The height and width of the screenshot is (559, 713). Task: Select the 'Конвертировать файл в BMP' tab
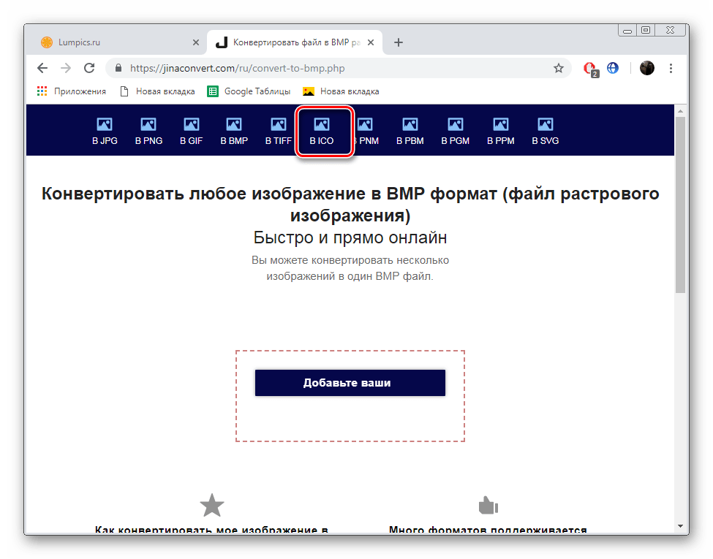[x=295, y=42]
